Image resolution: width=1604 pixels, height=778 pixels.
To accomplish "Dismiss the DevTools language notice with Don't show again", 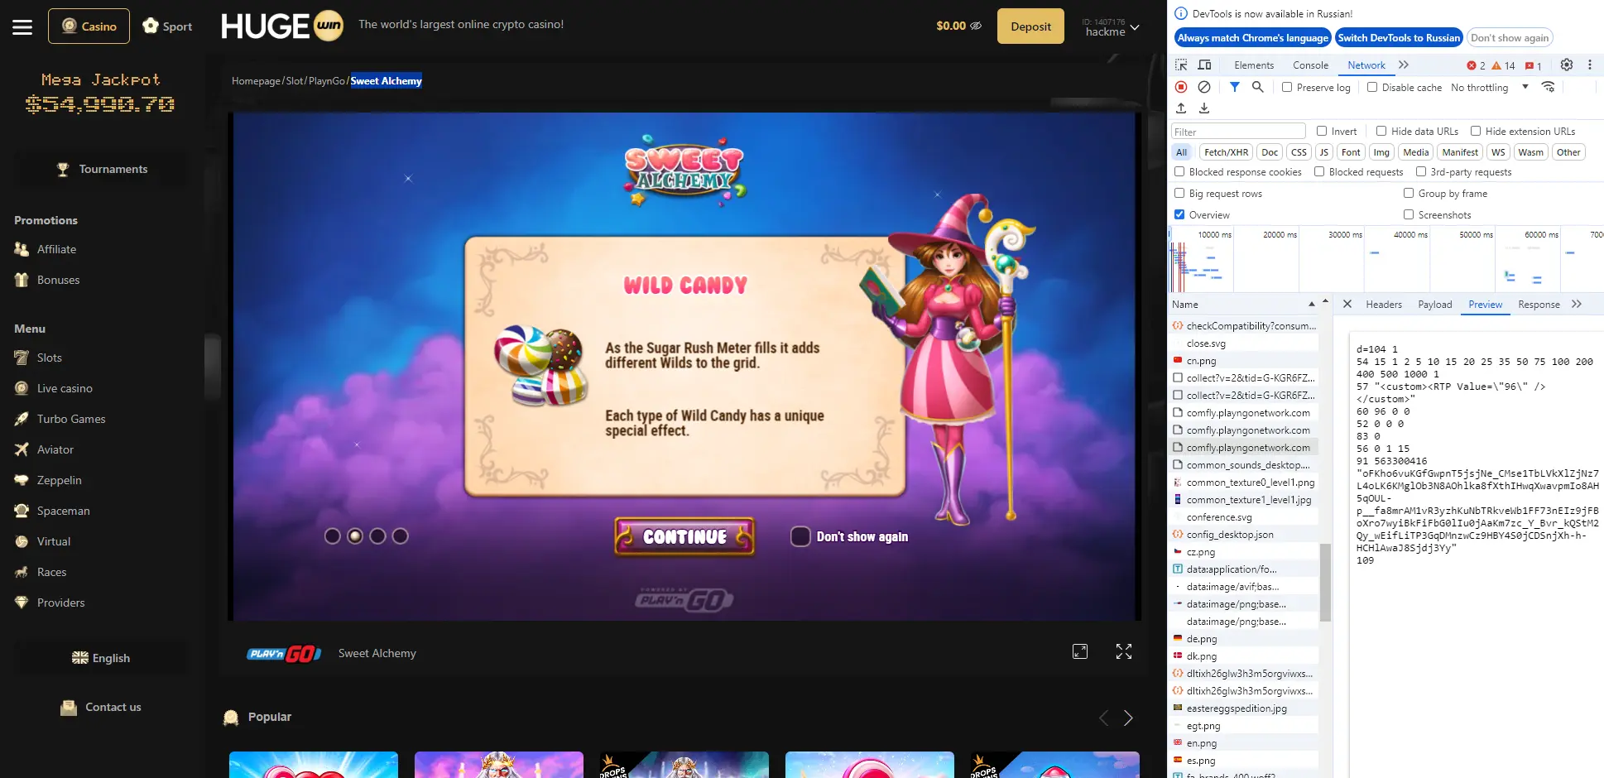I will point(1510,37).
